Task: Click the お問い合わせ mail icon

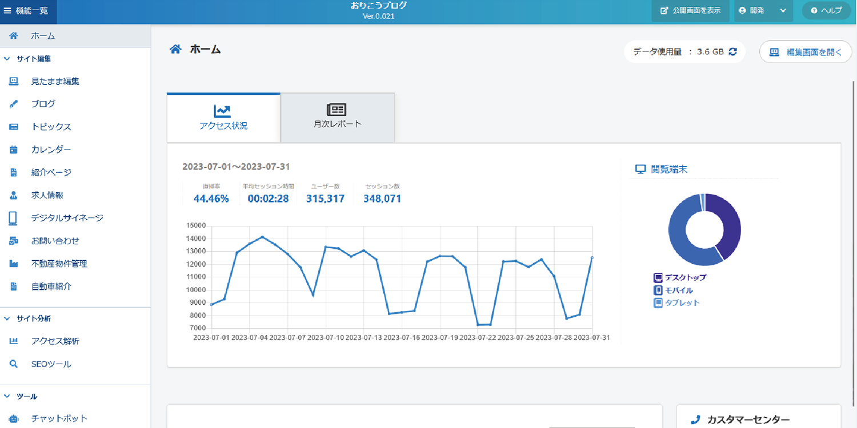Action: (x=14, y=241)
